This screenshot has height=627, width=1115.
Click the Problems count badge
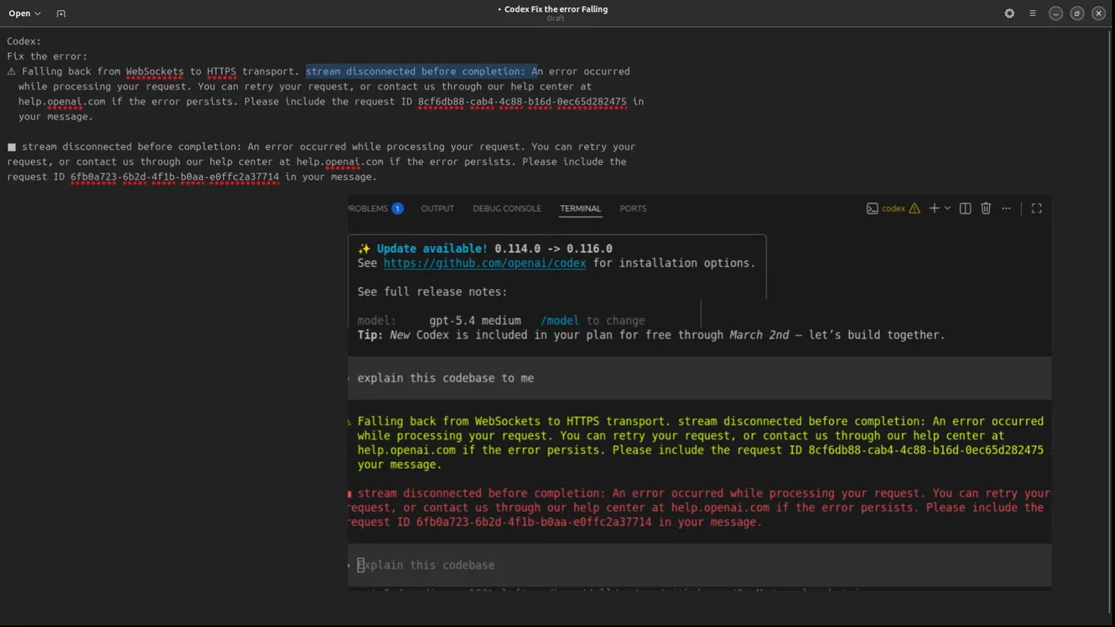[397, 208]
